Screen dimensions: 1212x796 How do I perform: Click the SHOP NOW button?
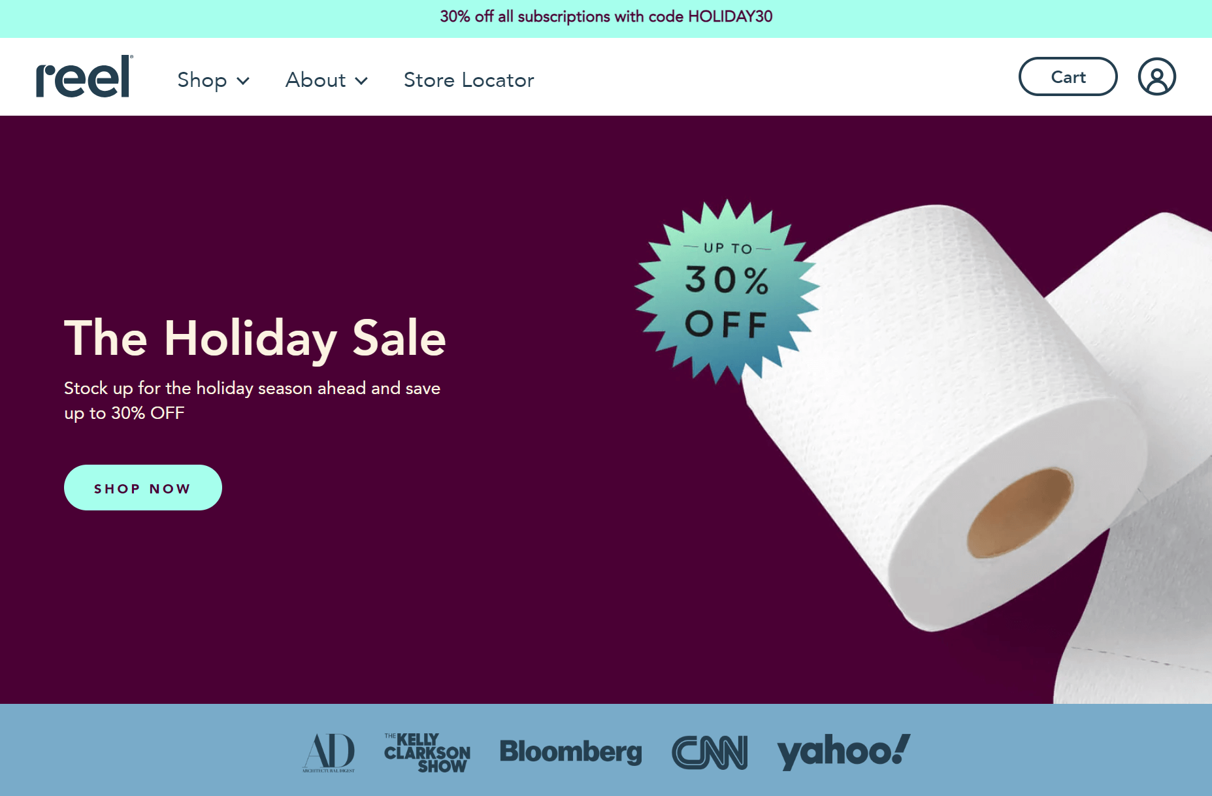[142, 487]
